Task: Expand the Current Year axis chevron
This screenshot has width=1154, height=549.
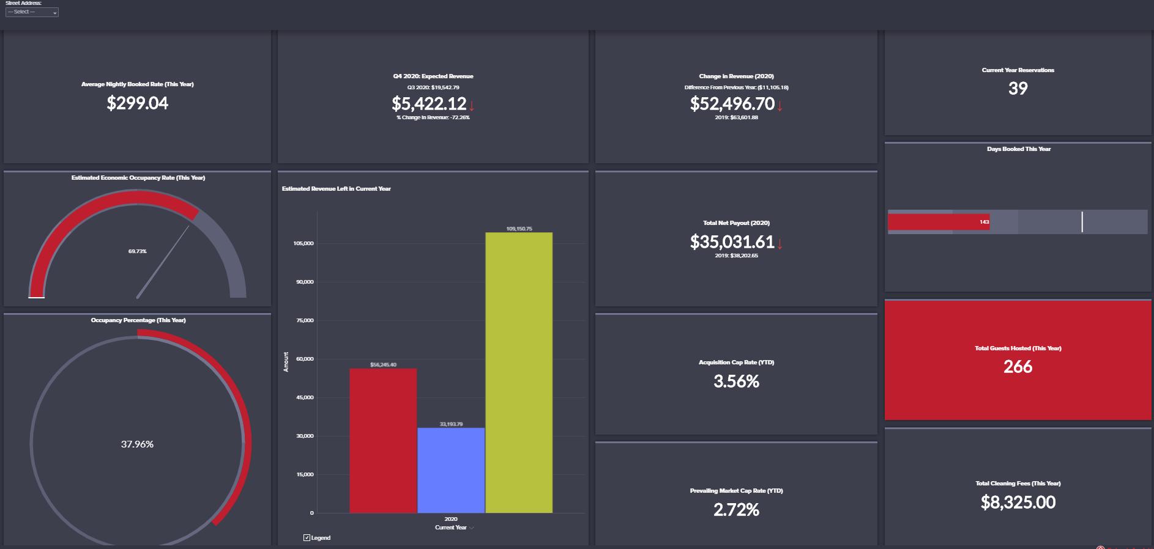Action: tap(472, 528)
